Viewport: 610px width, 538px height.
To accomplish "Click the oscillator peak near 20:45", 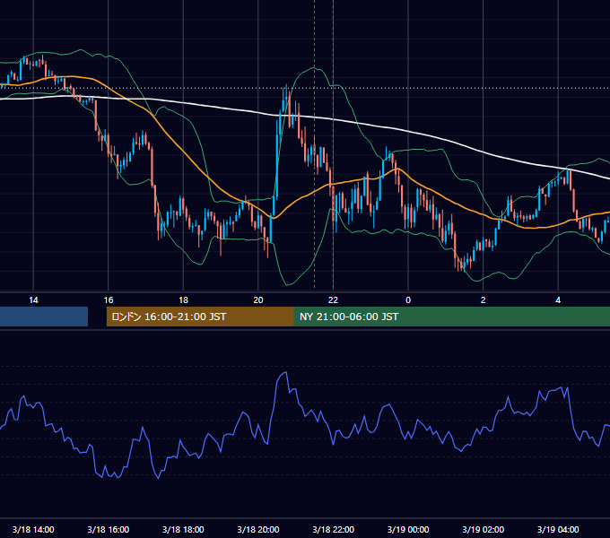I will (285, 373).
